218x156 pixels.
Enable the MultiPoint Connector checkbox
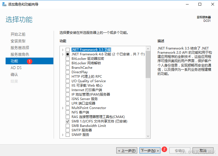click(x=68, y=108)
